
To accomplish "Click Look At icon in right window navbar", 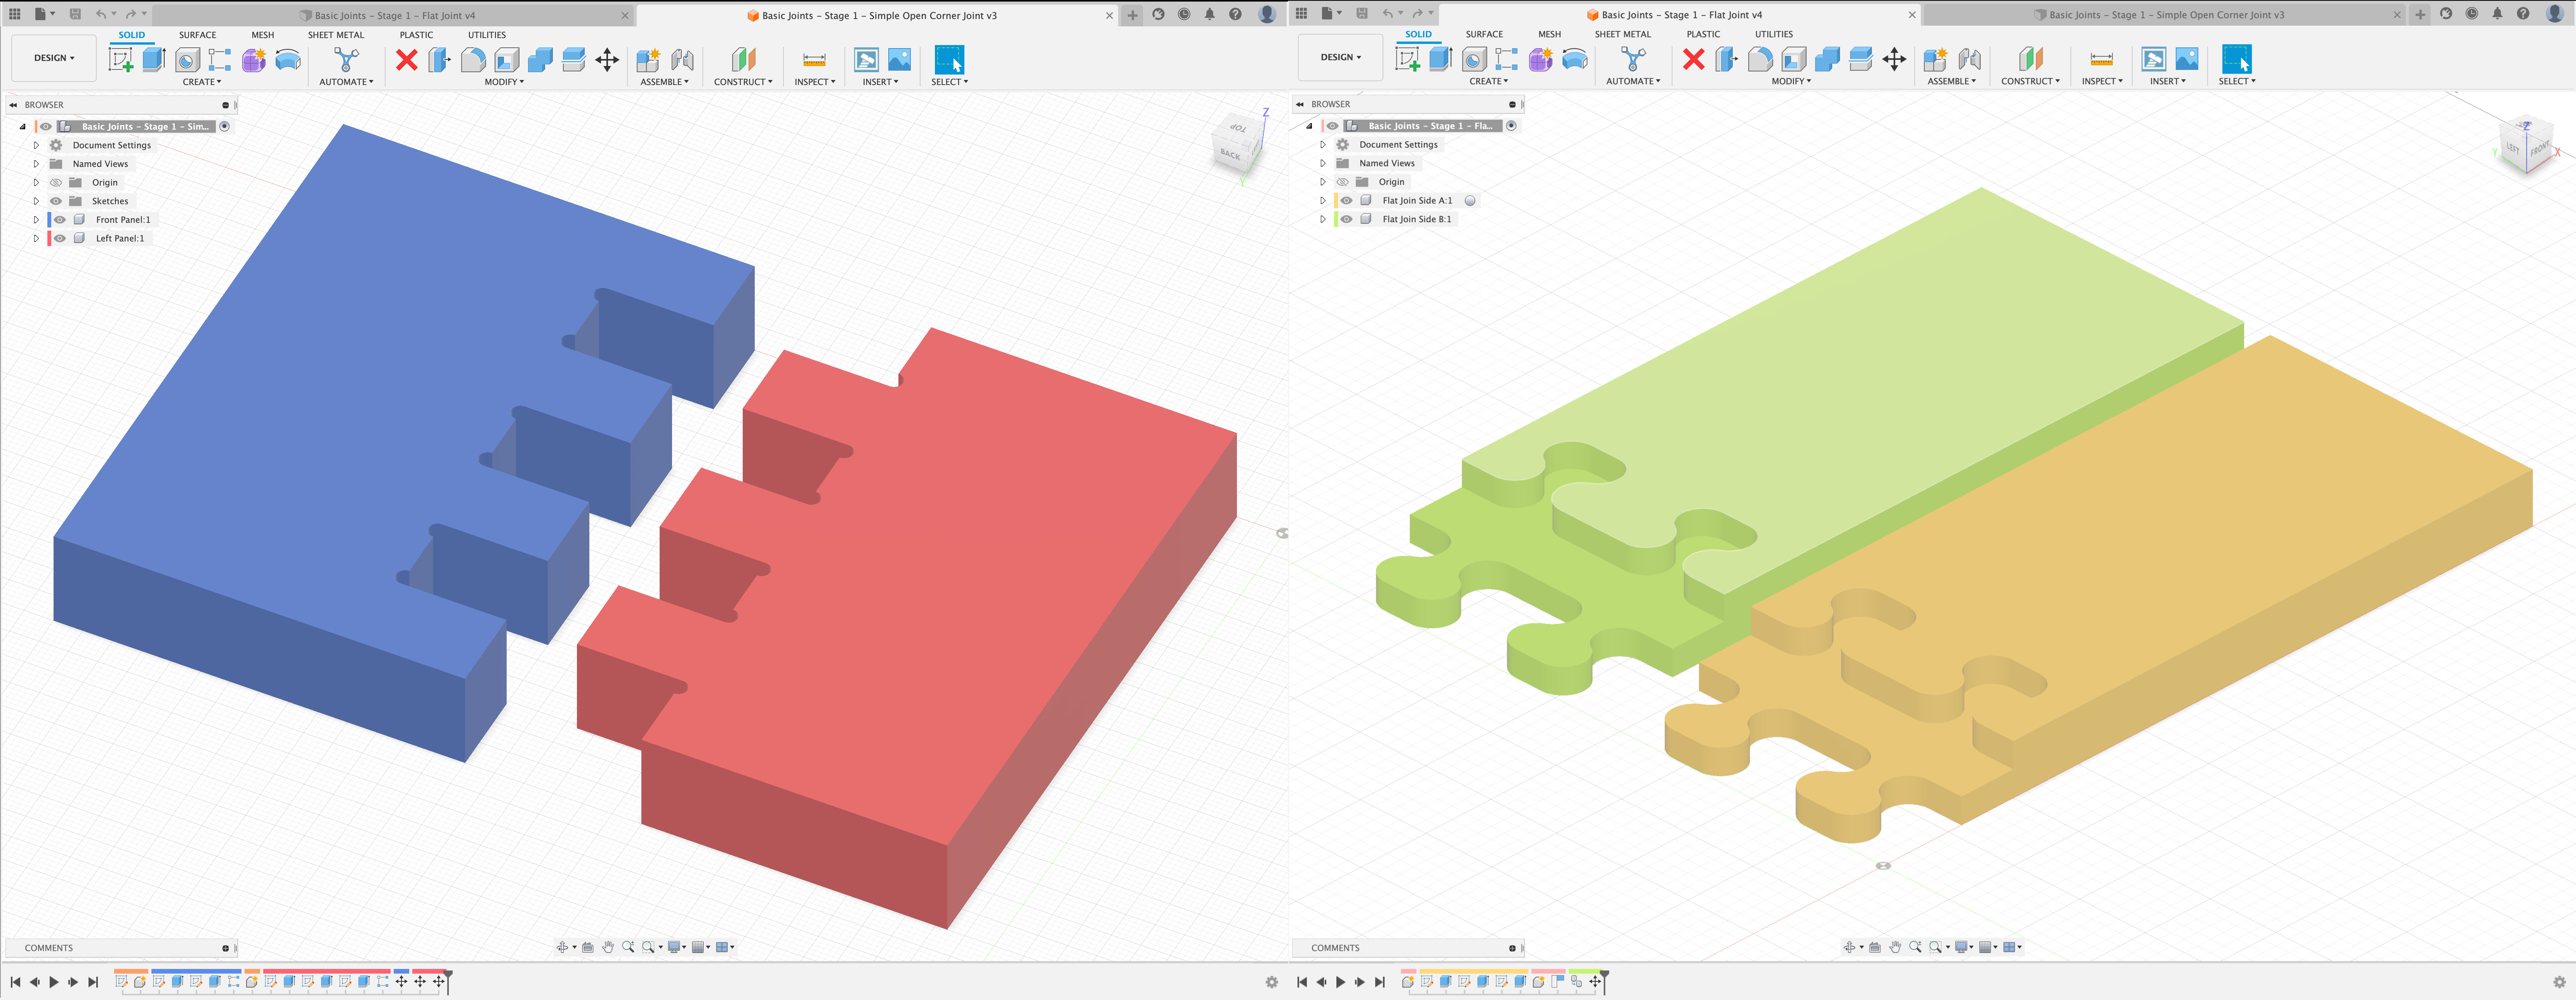I will click(1875, 947).
